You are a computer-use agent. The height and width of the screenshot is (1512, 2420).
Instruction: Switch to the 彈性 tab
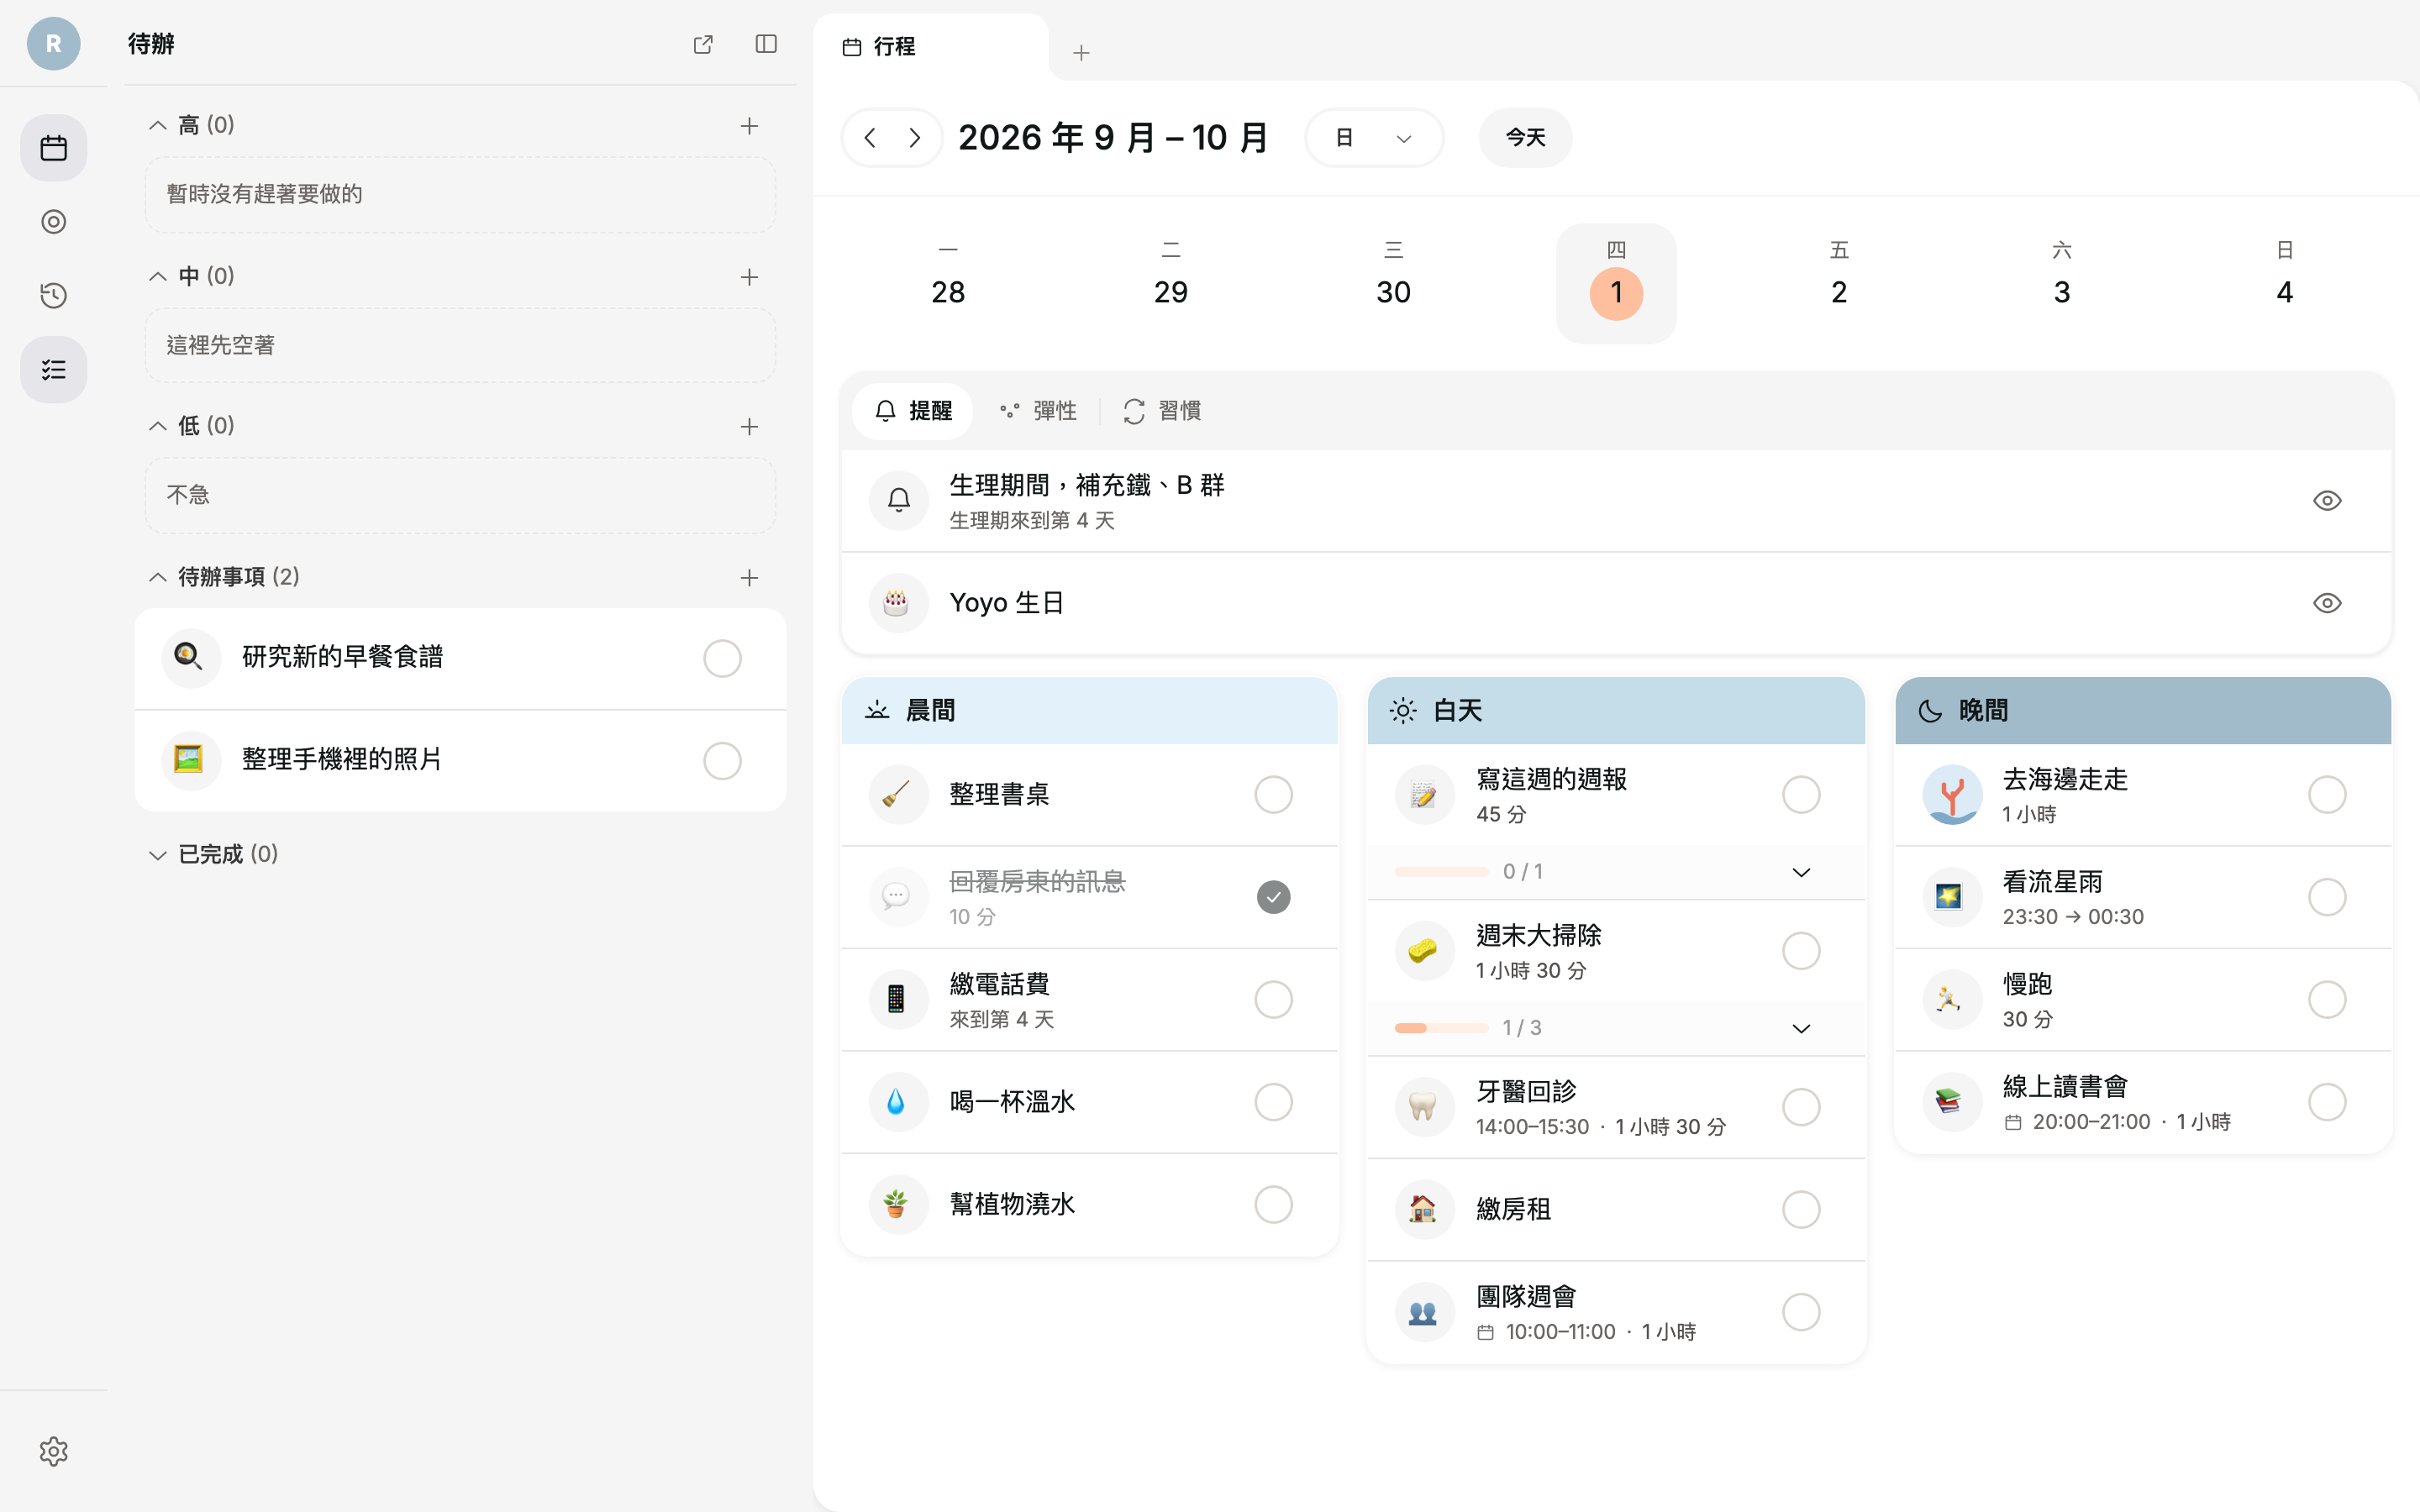1039,411
